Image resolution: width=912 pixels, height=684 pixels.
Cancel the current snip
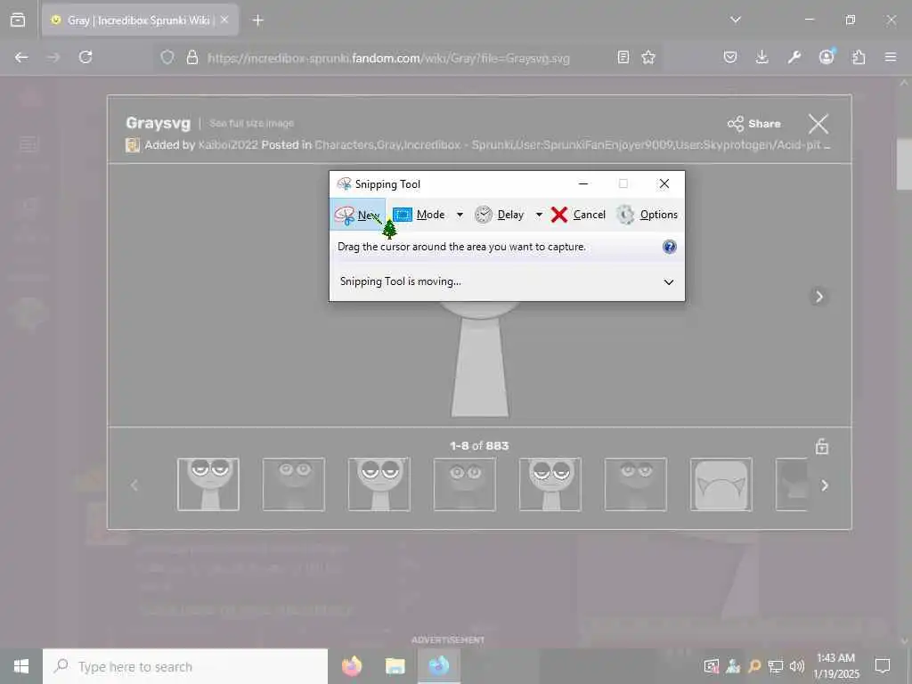(578, 215)
